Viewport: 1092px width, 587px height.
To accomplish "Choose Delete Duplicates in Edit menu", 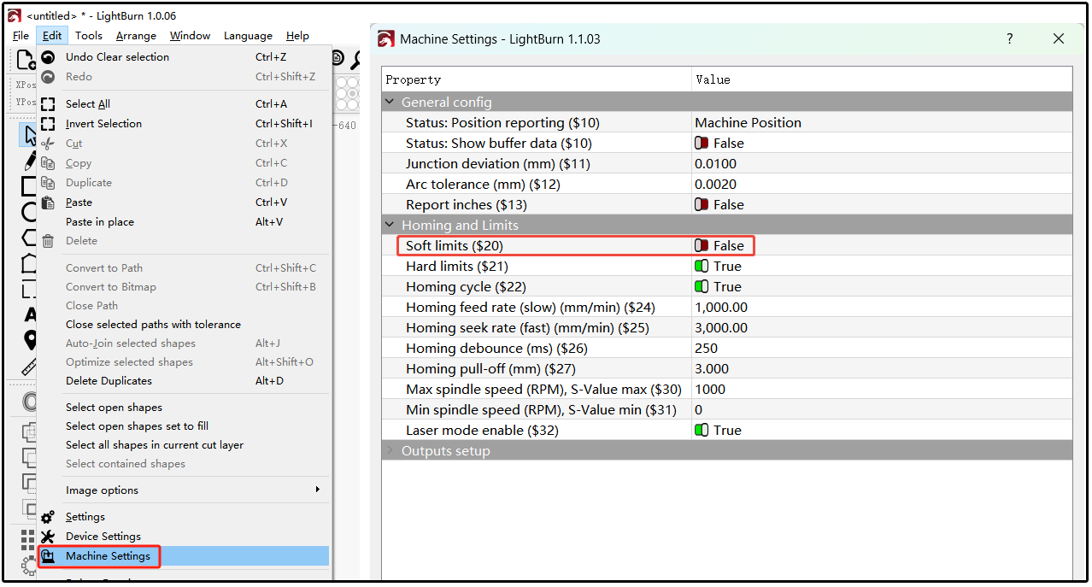I will (x=183, y=381).
